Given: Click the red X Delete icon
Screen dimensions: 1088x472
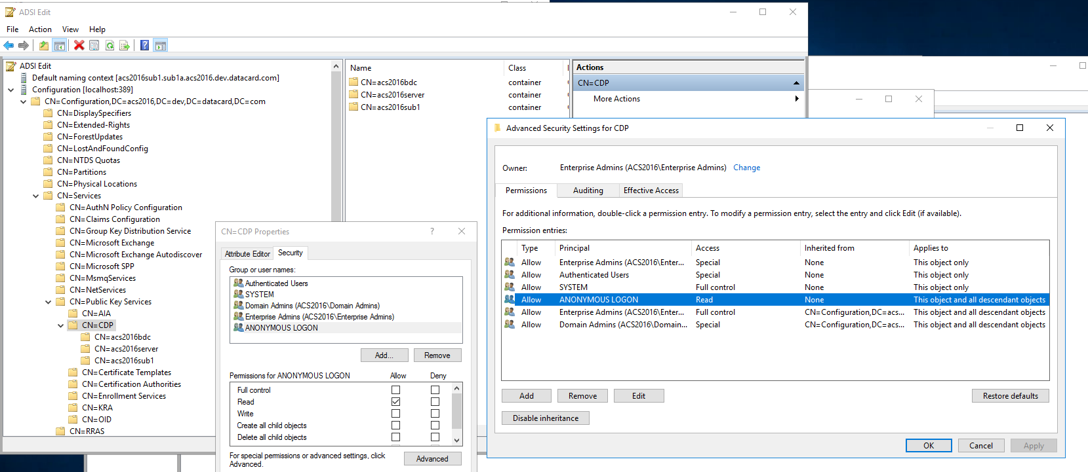Looking at the screenshot, I should [79, 45].
